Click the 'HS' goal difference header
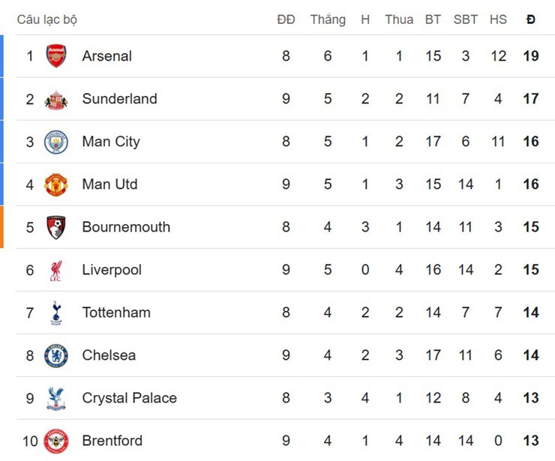Image resolution: width=555 pixels, height=461 pixels. coord(498,19)
